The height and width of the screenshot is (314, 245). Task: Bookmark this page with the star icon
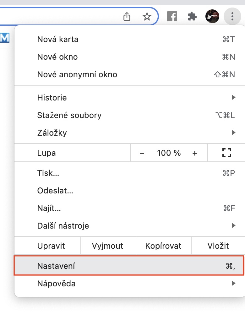[147, 17]
